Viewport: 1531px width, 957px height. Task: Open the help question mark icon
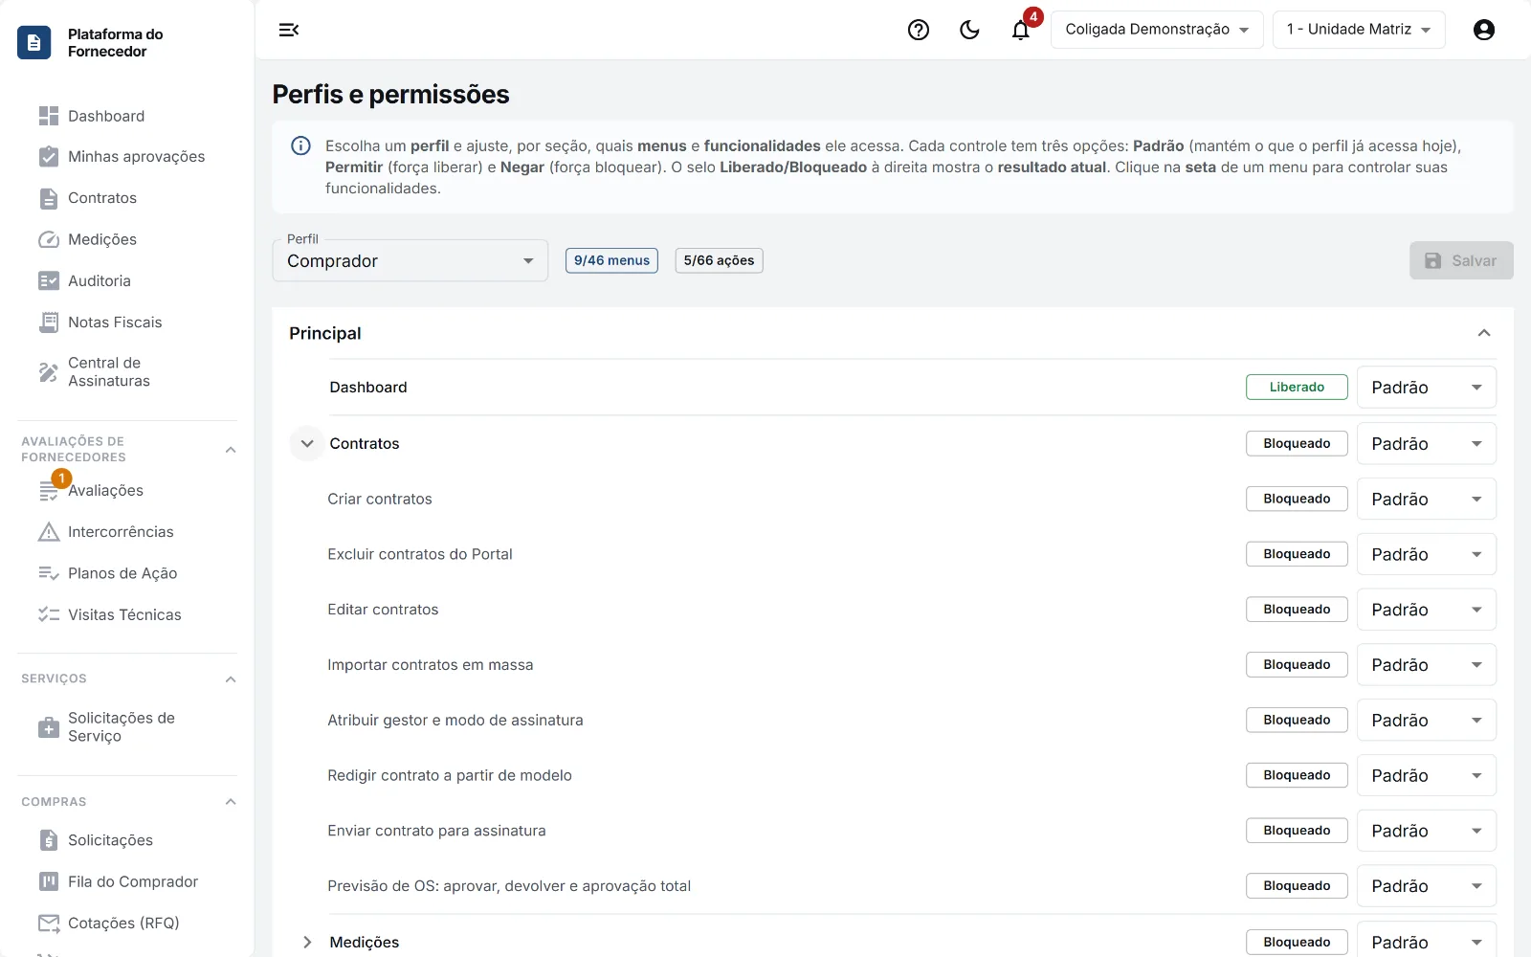click(919, 30)
